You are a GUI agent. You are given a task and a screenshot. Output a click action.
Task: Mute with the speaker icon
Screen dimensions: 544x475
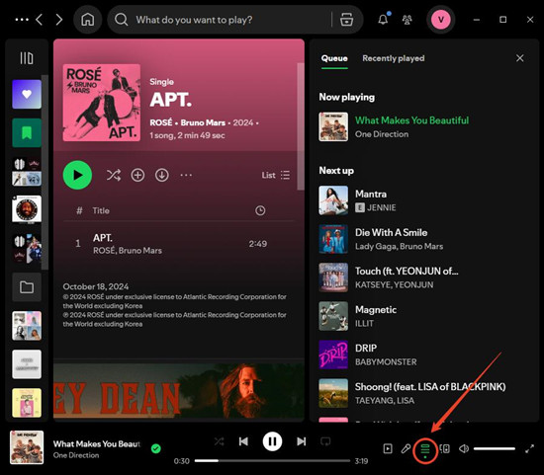pos(464,449)
